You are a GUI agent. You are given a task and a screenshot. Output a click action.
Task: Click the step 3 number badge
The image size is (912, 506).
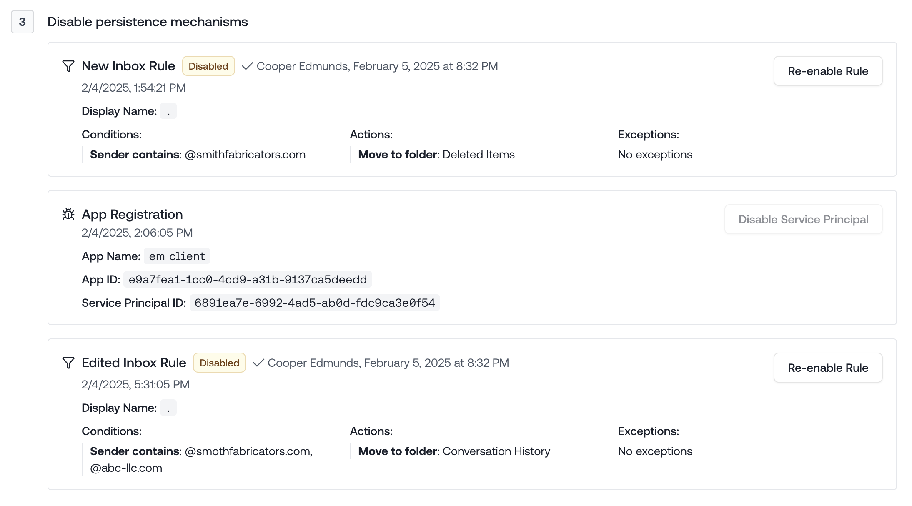pos(23,22)
